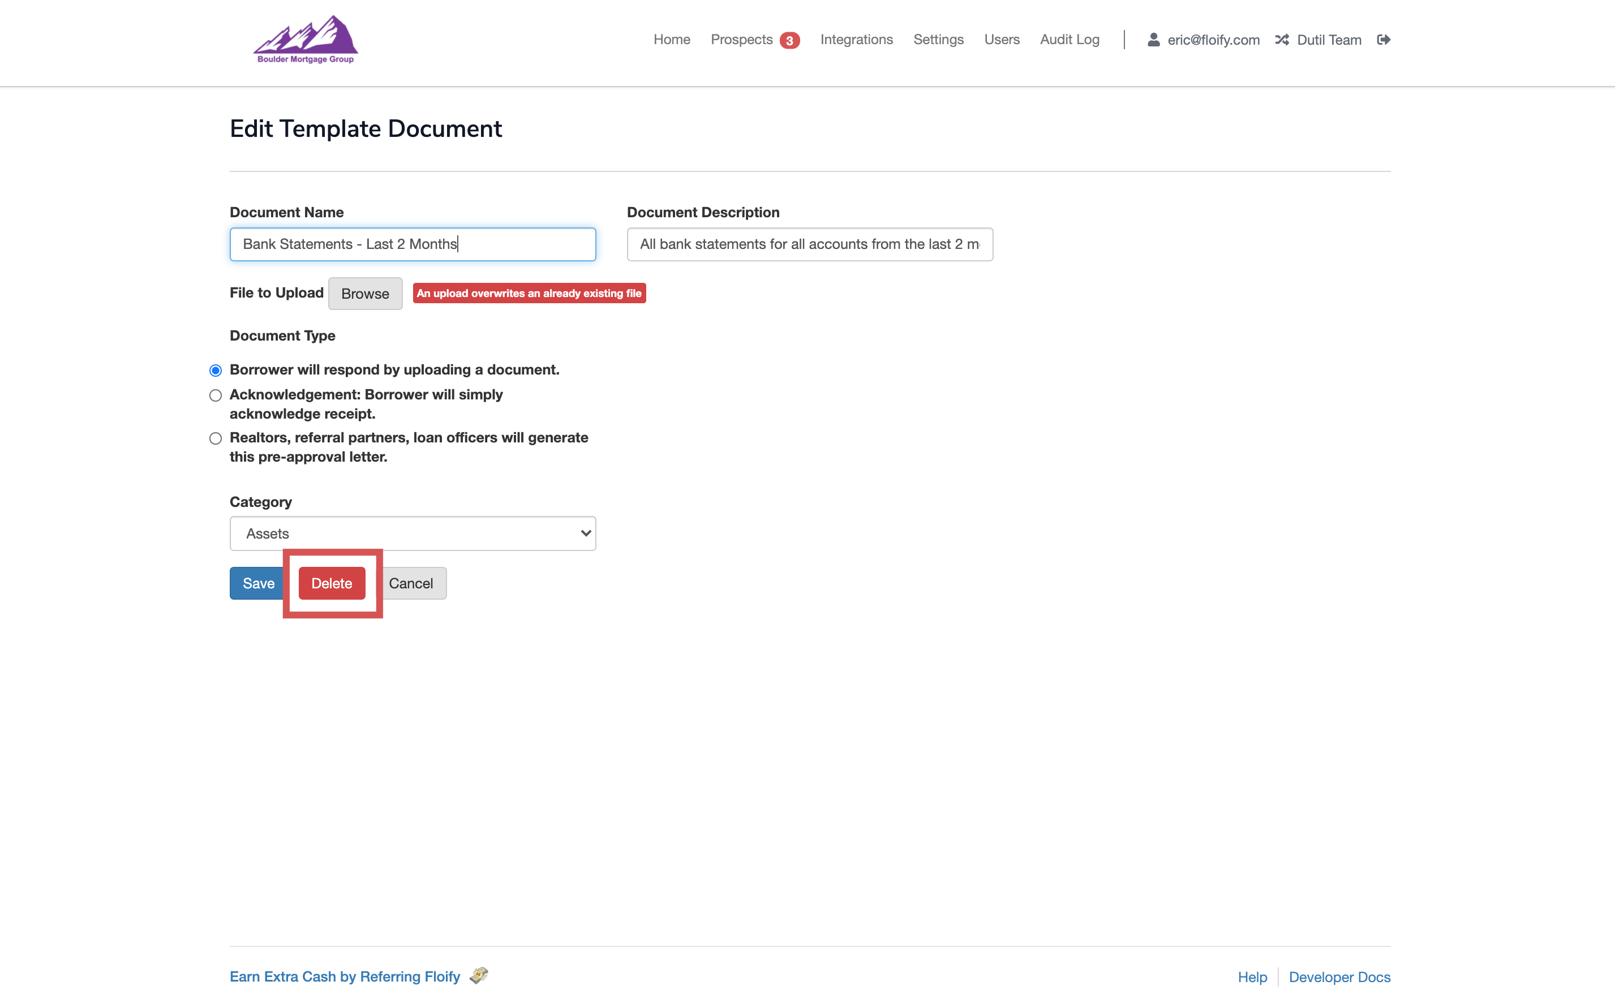Open the Settings menu item
Screen dimensions: 1615x1007
pyautogui.click(x=938, y=40)
